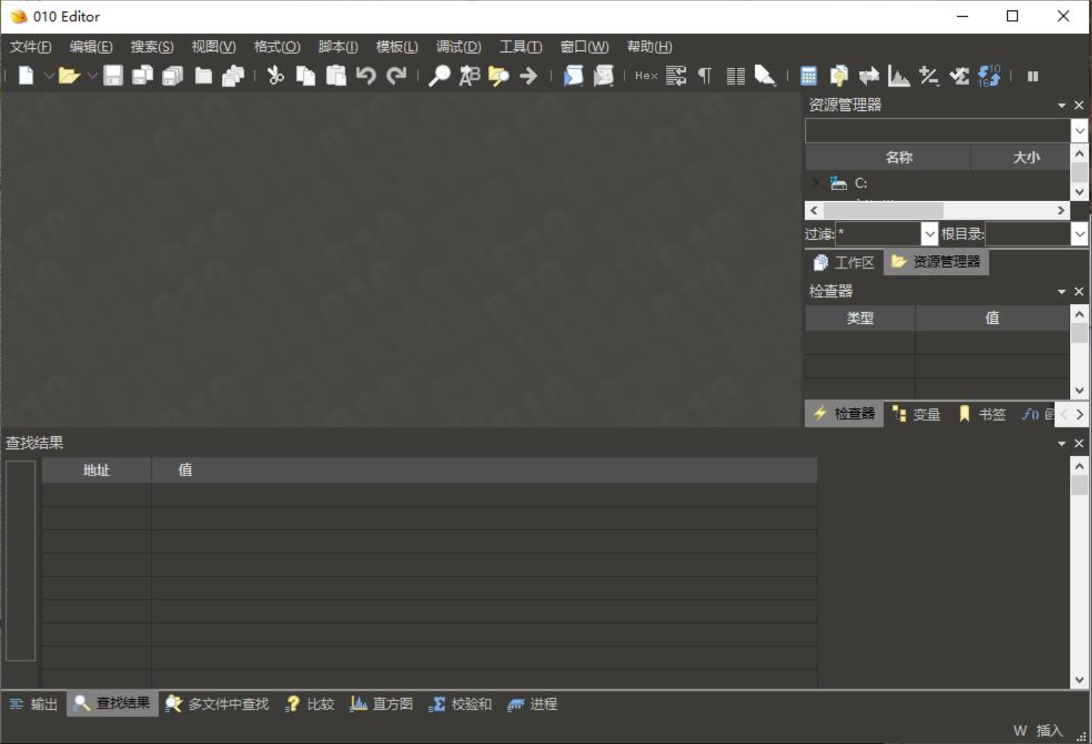Open the Calculator tool icon

pyautogui.click(x=809, y=75)
